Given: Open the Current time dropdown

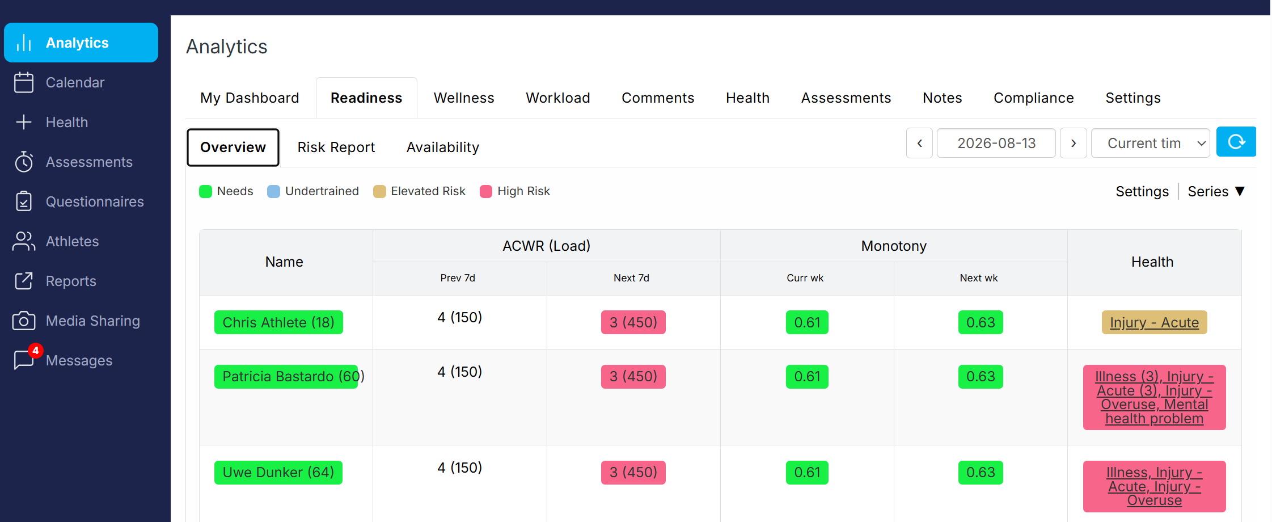Looking at the screenshot, I should coord(1151,143).
